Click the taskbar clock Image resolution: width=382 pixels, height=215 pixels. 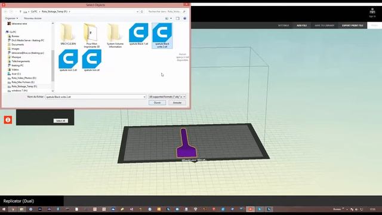point(372,209)
